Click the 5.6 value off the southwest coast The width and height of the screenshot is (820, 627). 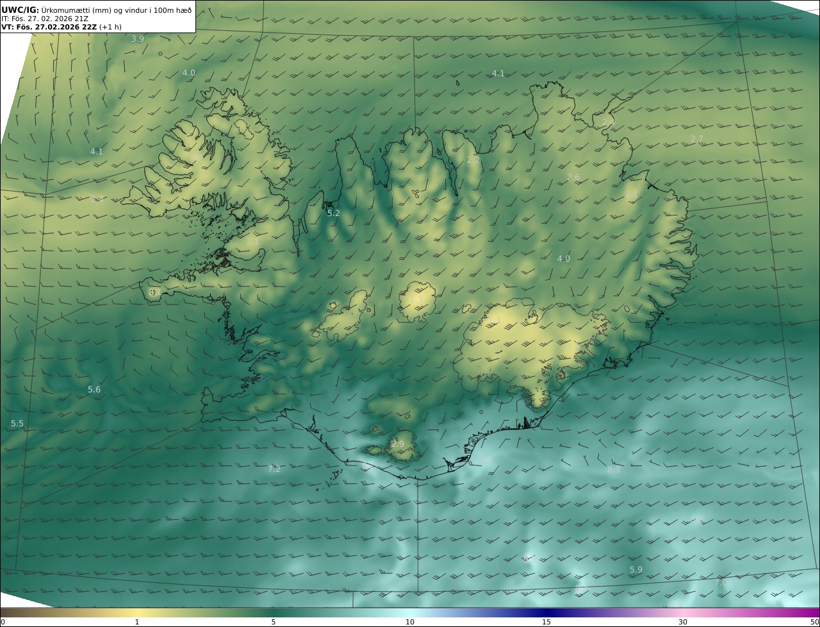pos(94,390)
